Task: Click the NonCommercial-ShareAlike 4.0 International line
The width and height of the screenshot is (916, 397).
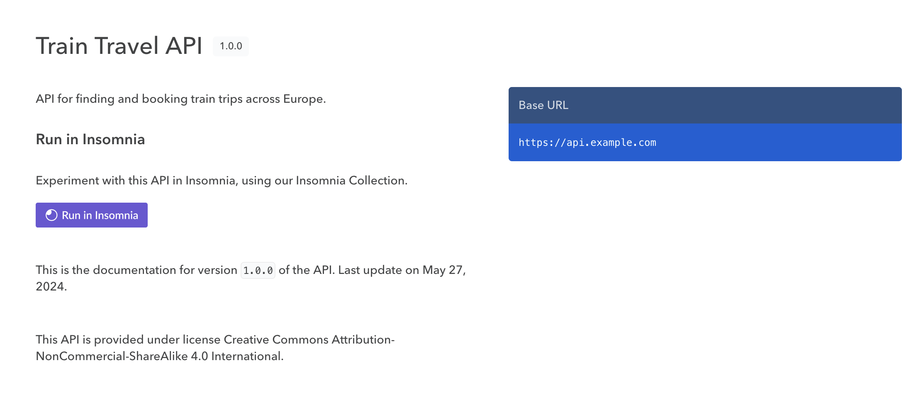Action: [159, 356]
